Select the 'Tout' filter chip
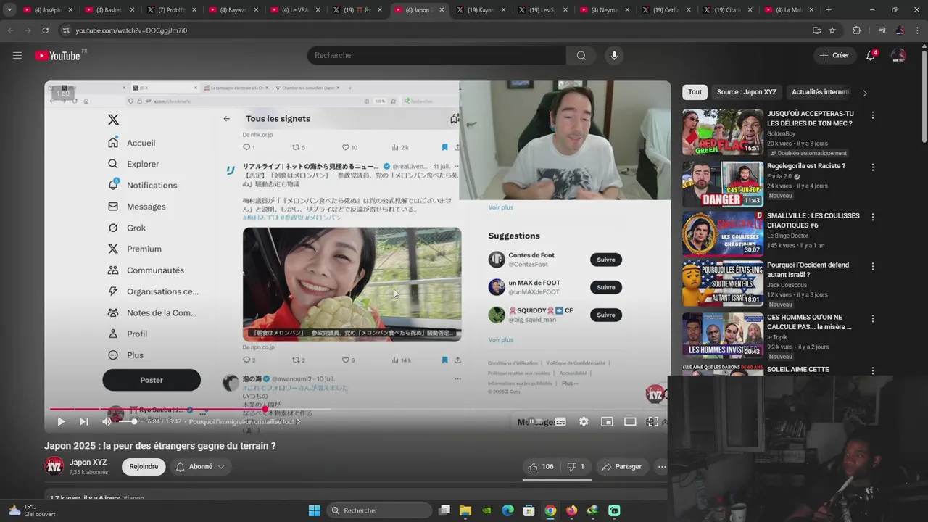 [x=695, y=92]
